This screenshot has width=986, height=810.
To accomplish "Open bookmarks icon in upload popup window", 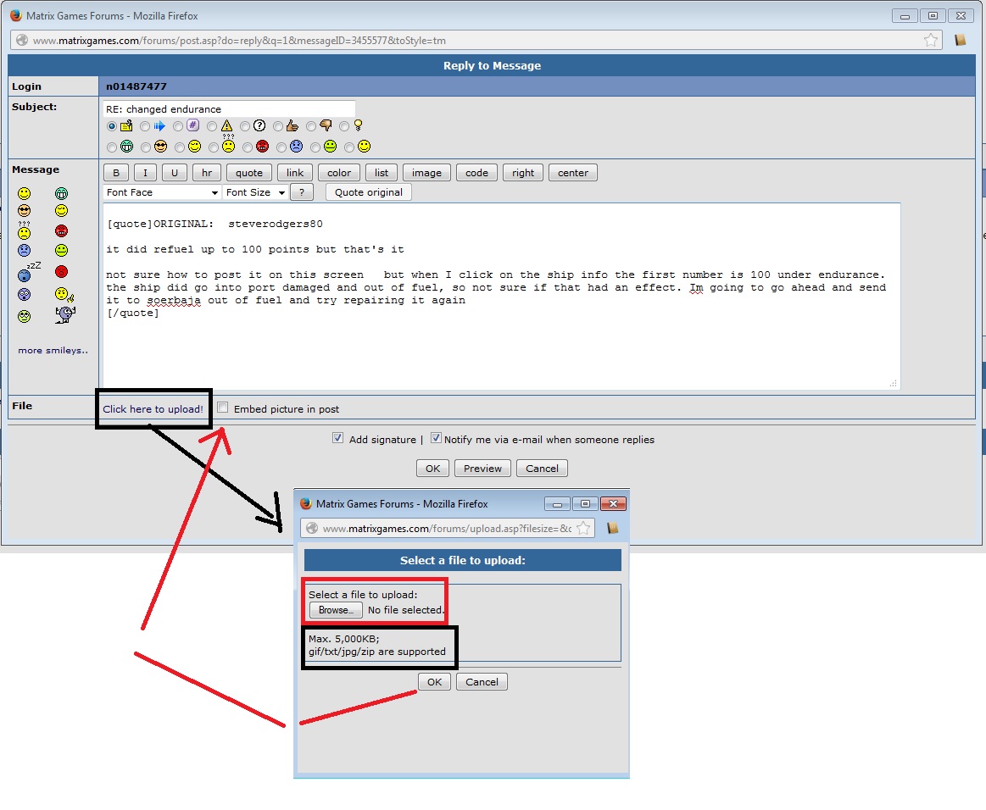I will click(x=612, y=528).
